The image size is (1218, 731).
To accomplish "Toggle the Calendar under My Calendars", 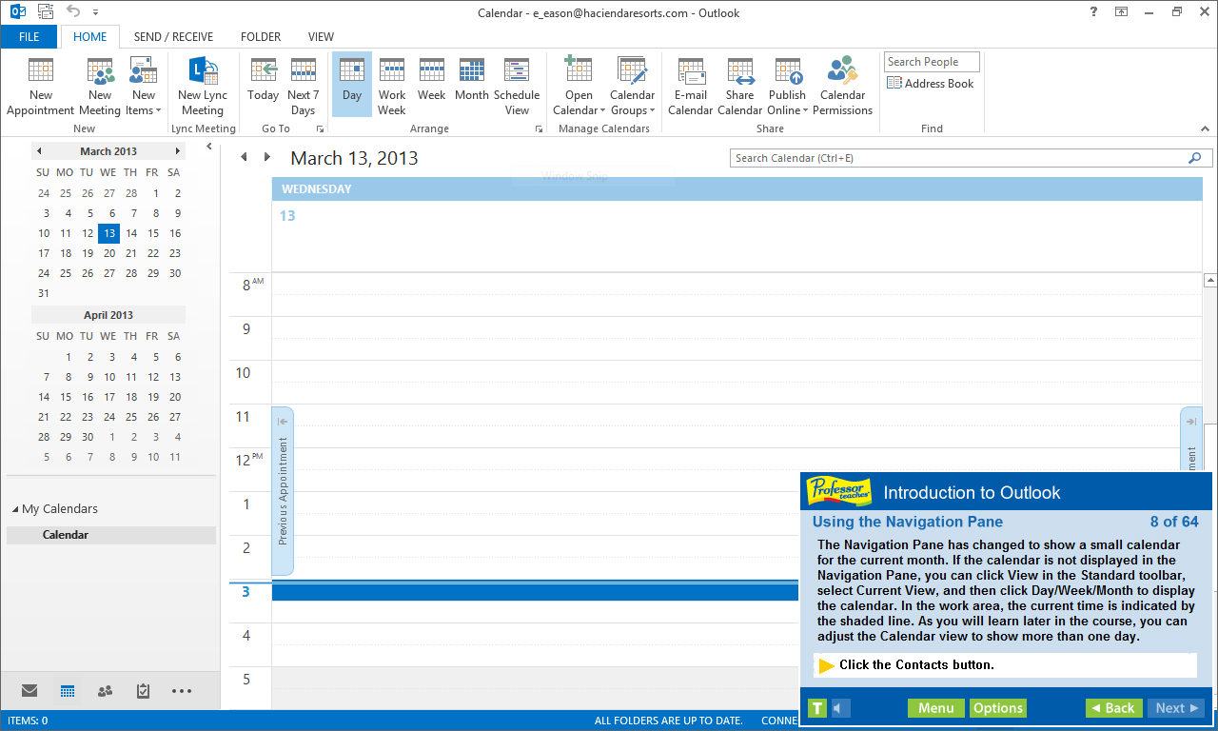I will (x=65, y=534).
